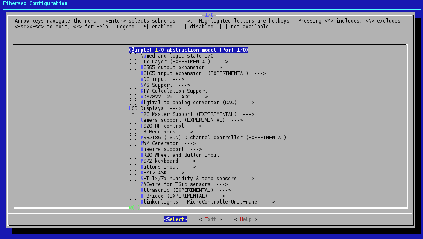The height and width of the screenshot is (239, 423).
Task: Enable the ADC input checkbox
Action: (x=133, y=79)
